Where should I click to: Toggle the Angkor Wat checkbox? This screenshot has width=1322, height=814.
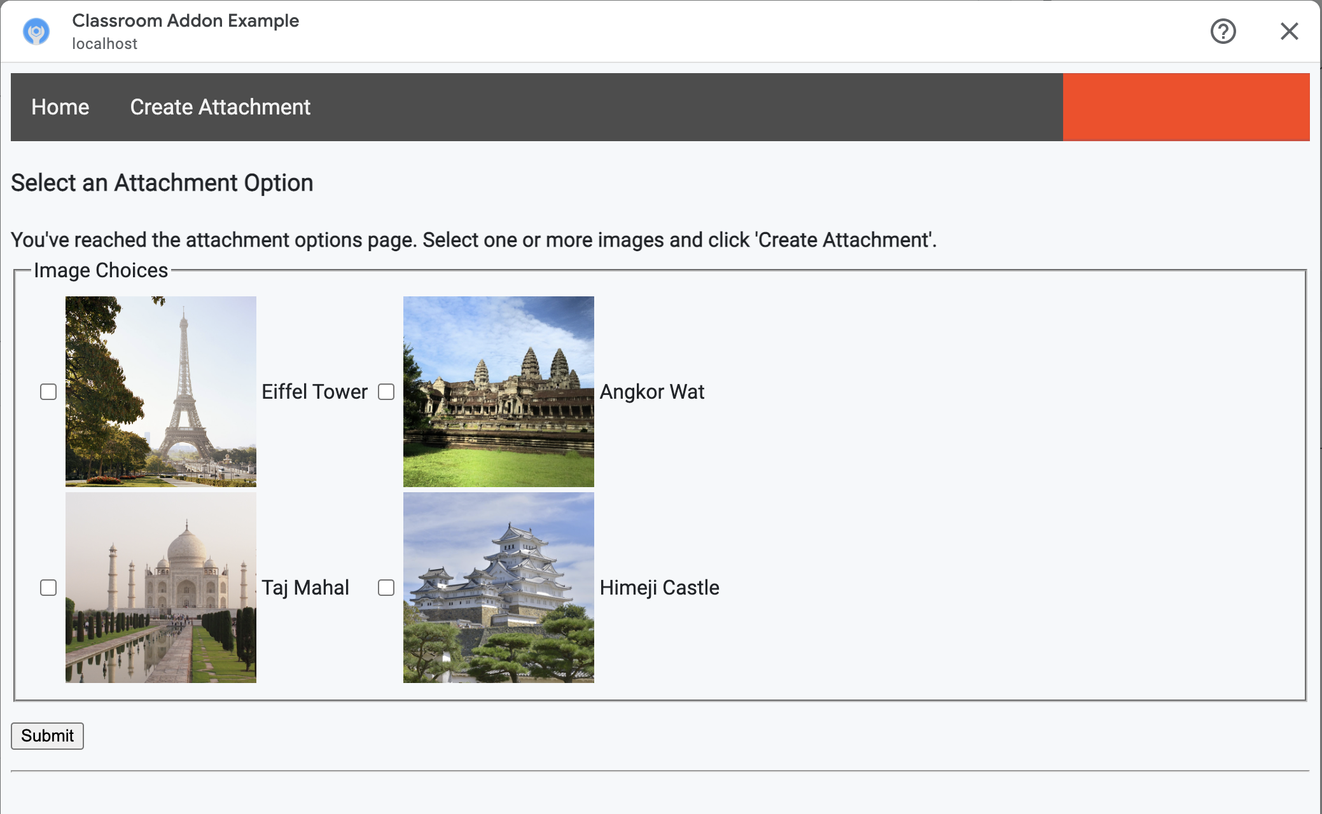pyautogui.click(x=386, y=391)
